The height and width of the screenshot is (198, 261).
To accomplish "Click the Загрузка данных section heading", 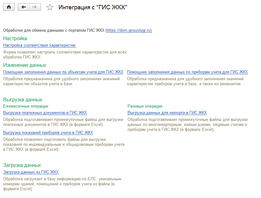I will tap(22, 165).
